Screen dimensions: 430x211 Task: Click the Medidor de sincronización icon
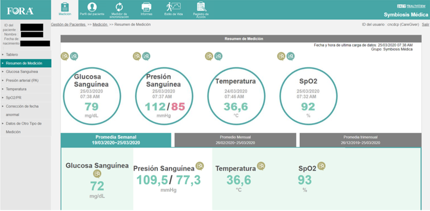click(119, 8)
